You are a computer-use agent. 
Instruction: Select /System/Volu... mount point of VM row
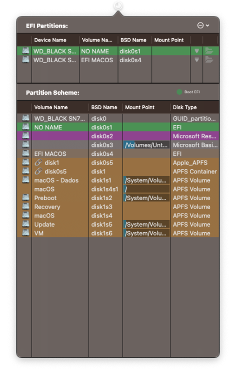click(x=146, y=233)
